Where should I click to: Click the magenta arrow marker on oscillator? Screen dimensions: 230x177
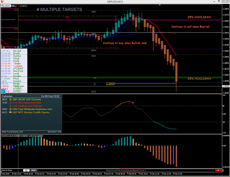click(133, 103)
